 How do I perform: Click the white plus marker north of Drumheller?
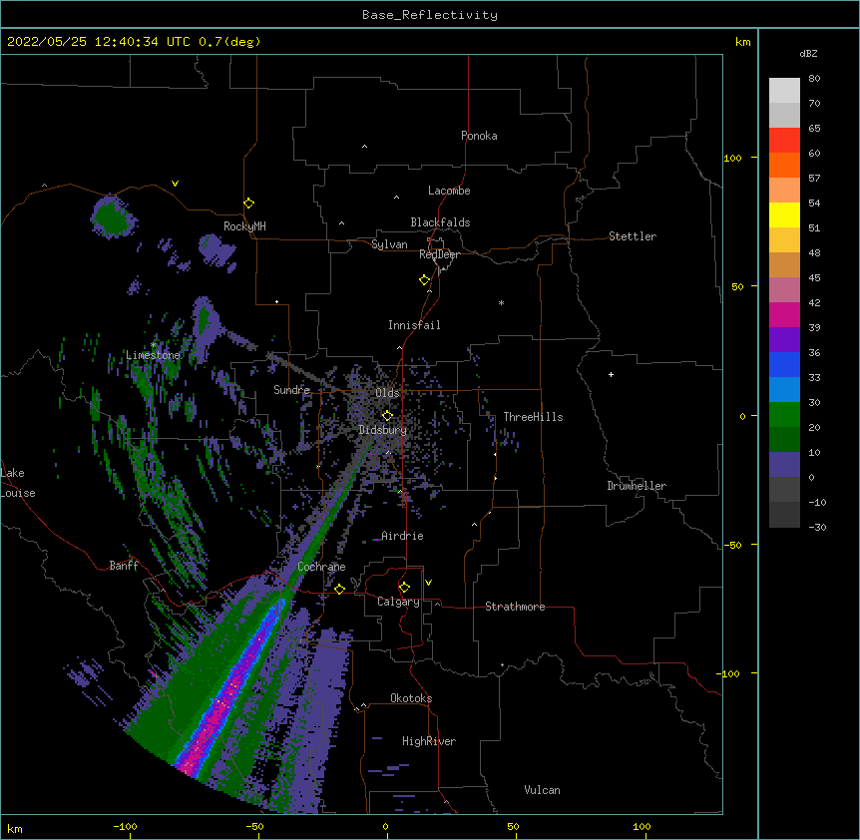pos(611,374)
